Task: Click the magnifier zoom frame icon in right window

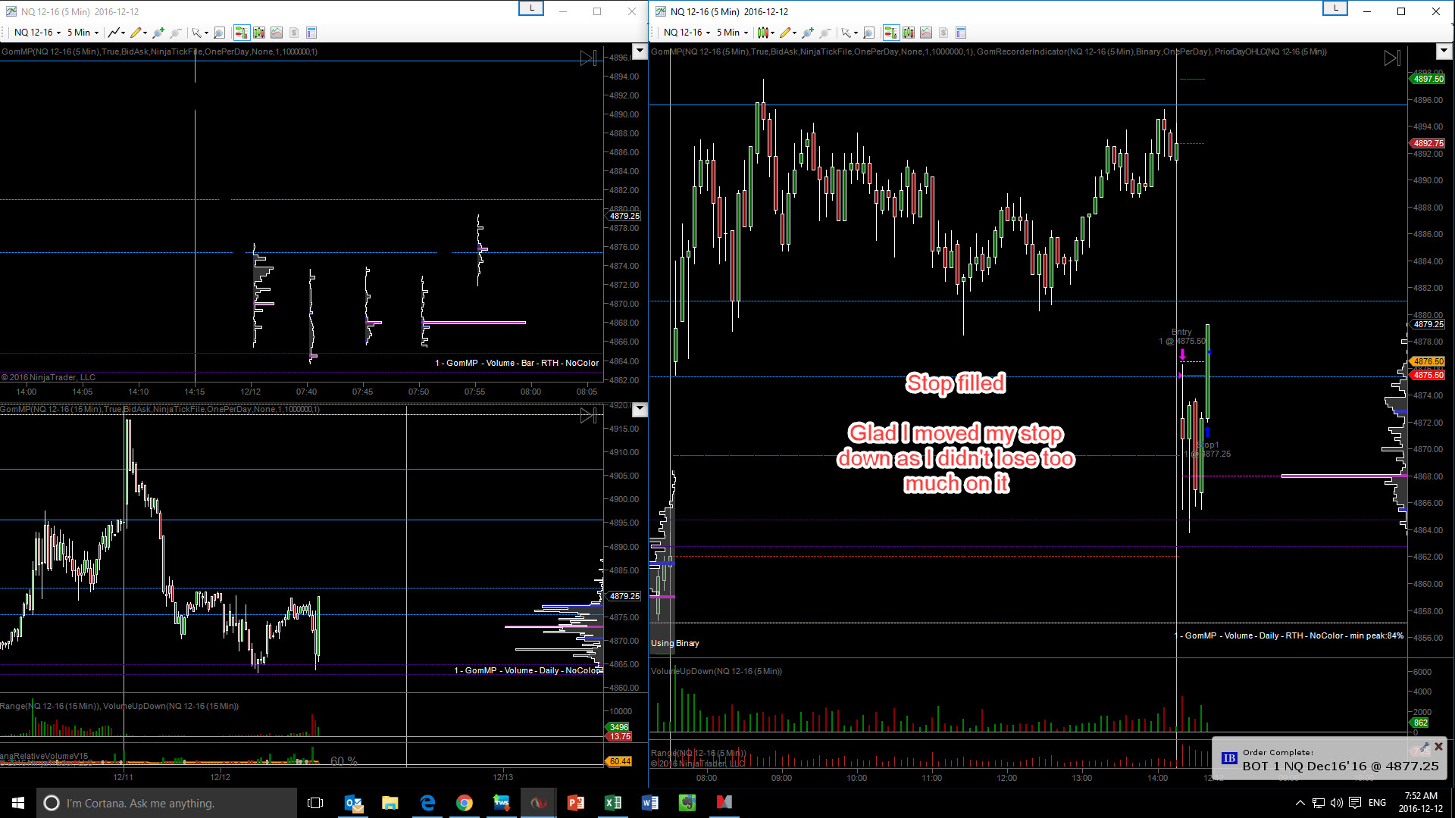Action: coord(869,33)
